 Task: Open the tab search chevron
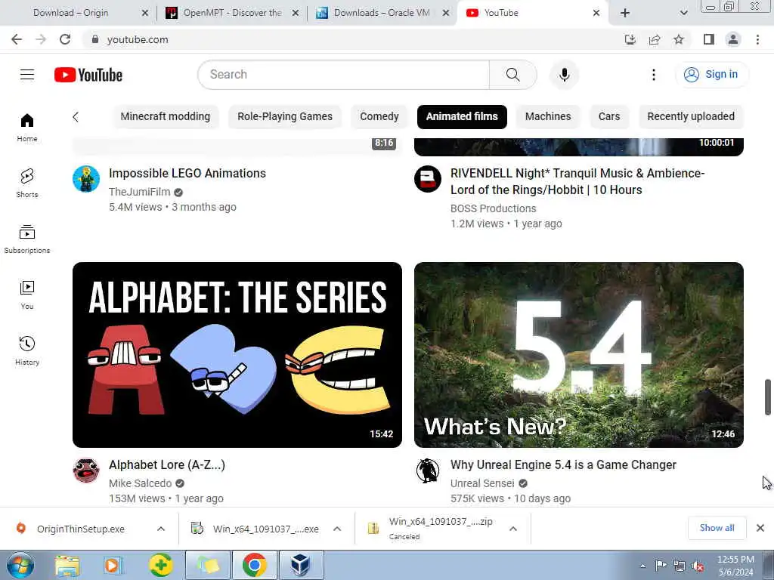[x=683, y=13]
